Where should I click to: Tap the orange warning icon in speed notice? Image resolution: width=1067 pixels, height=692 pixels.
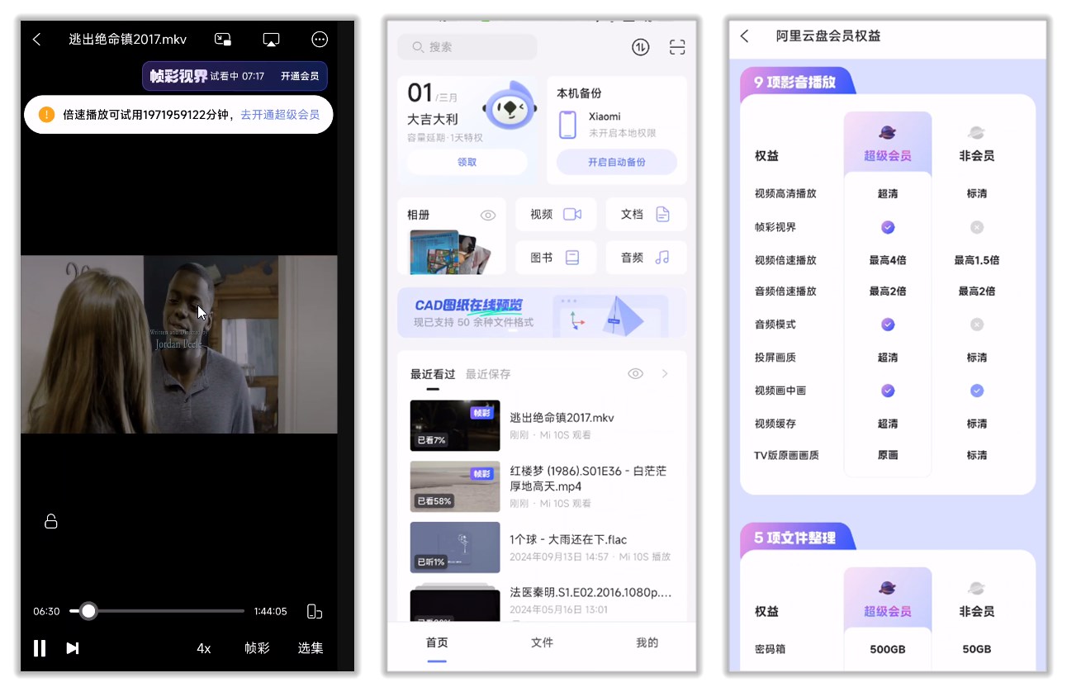47,115
